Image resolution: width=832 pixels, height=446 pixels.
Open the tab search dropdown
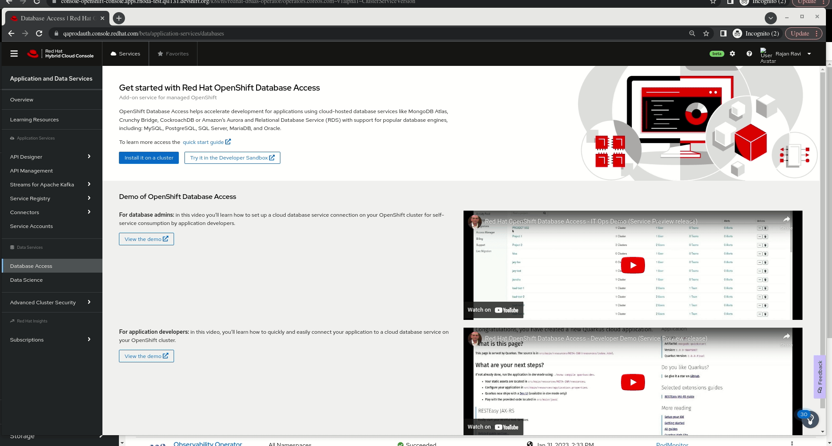click(771, 18)
